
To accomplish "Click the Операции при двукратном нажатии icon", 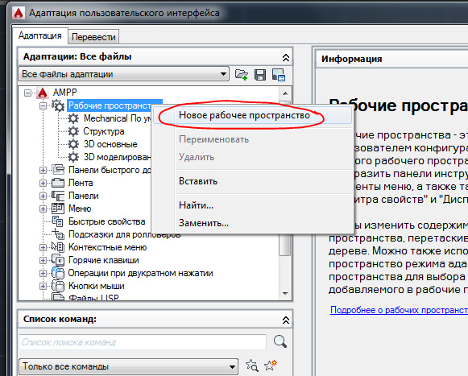I will (x=58, y=273).
